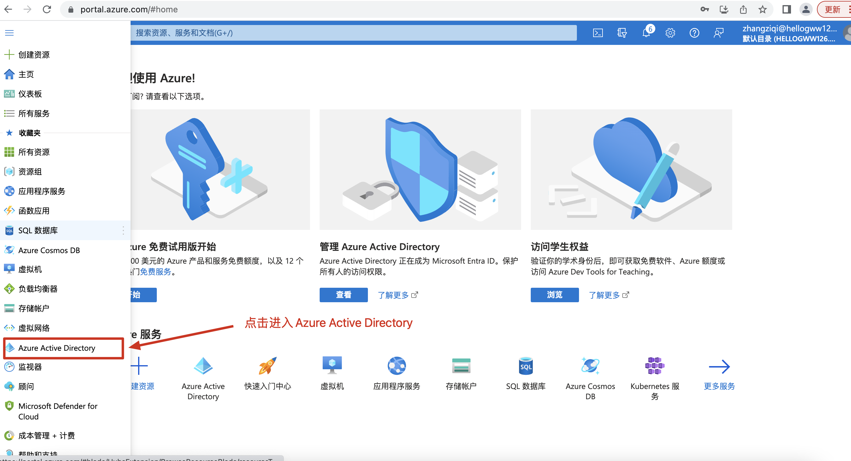The height and width of the screenshot is (461, 851).
Task: Select 创建资源 in the sidebar
Action: coord(65,55)
